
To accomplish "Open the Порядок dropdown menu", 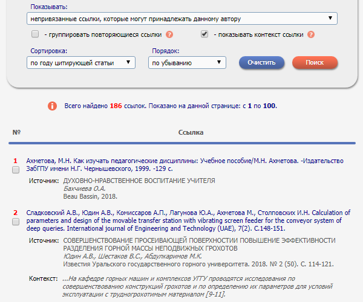I will 188,63.
